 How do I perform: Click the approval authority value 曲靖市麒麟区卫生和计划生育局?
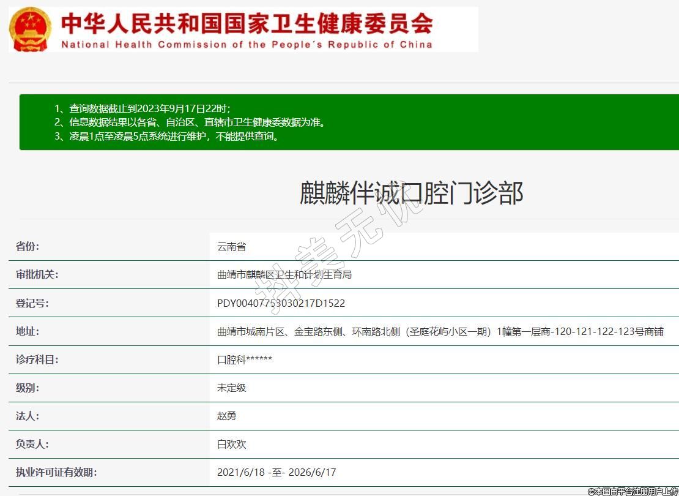284,275
